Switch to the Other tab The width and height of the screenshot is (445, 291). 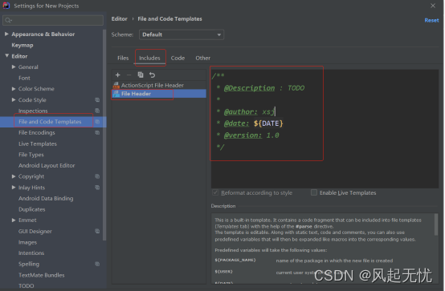tap(203, 58)
